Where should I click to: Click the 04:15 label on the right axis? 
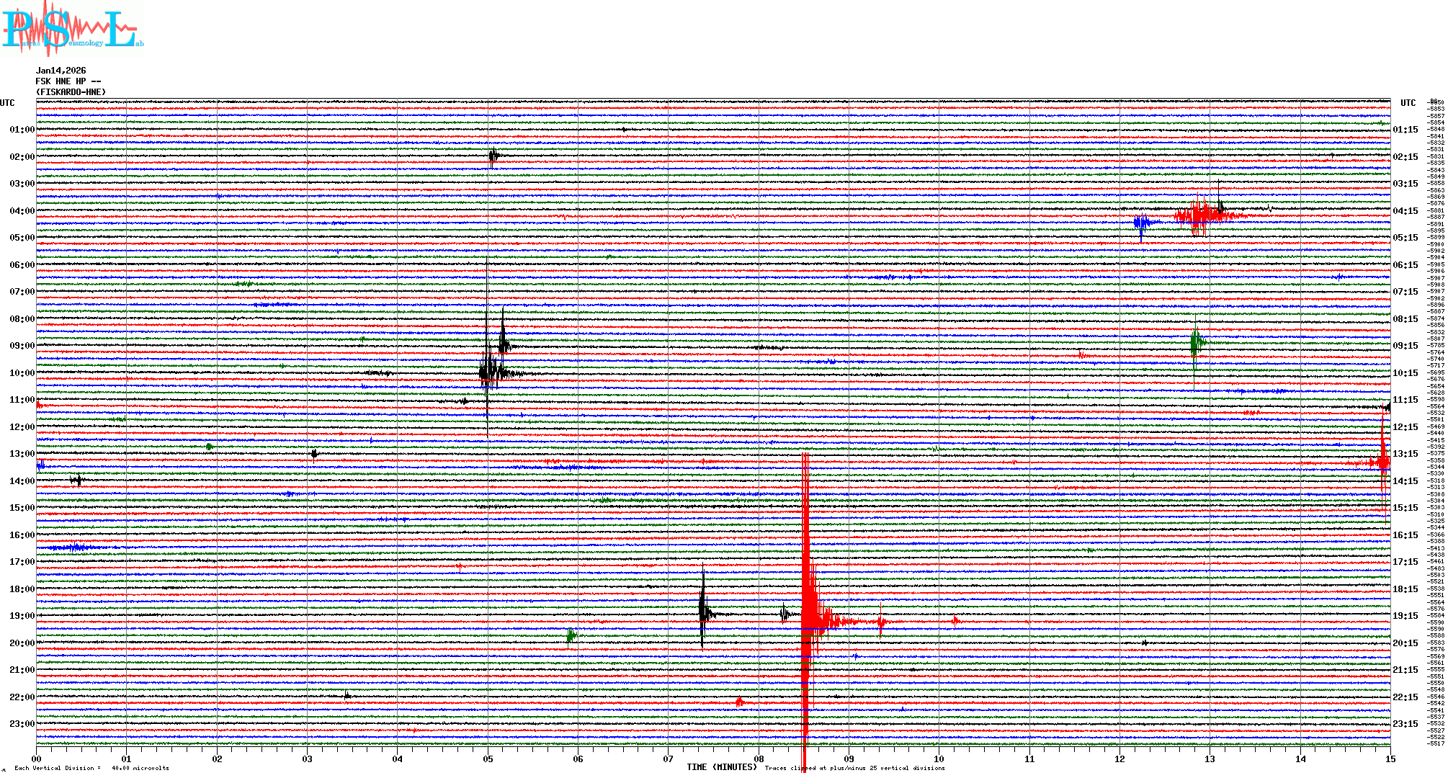click(1405, 211)
